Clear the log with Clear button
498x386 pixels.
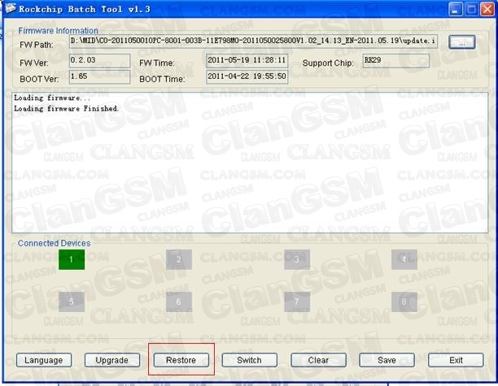(318, 360)
